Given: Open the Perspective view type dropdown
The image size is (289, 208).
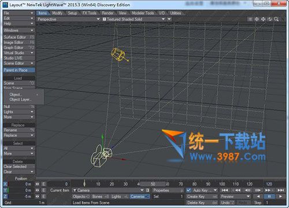Looking at the screenshot, I should (x=69, y=19).
